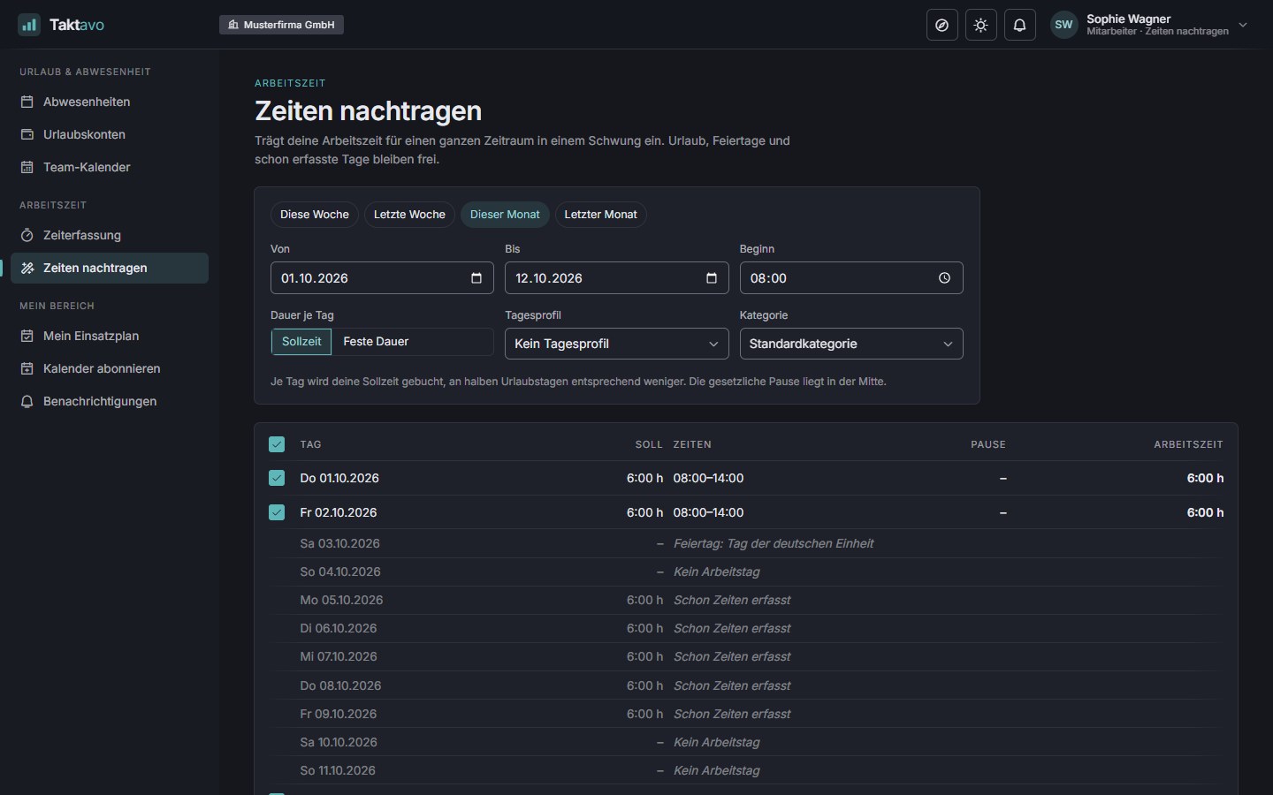Screen dimensions: 1273x795
Task: Click the Urlaubskonten icon in sidebar
Action: (x=27, y=134)
